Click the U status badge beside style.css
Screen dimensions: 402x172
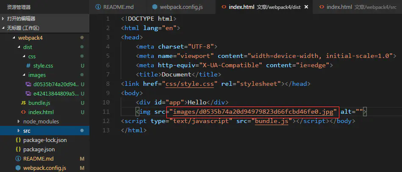point(83,66)
